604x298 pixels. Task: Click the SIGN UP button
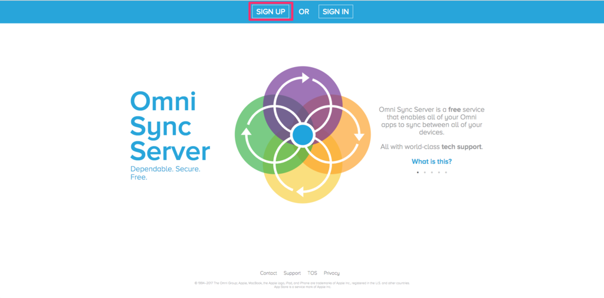tap(270, 12)
